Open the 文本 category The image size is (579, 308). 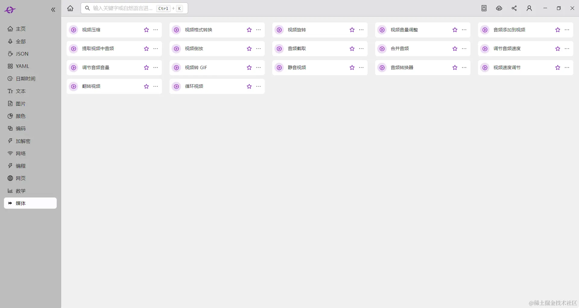(30, 91)
